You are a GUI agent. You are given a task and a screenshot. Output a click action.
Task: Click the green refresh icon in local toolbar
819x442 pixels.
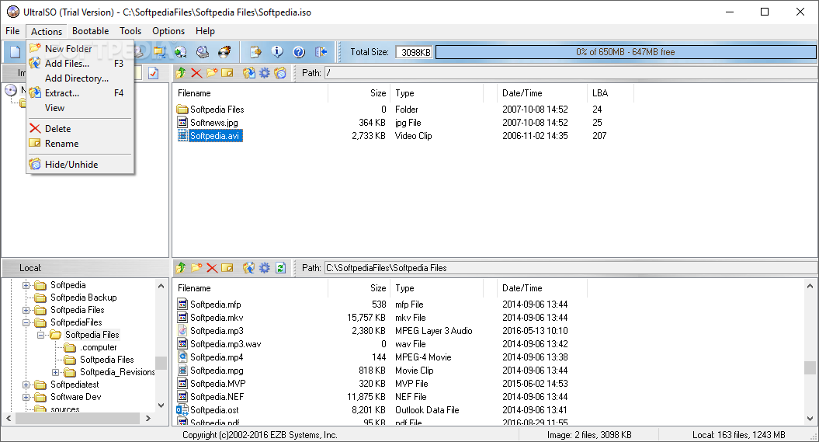pos(280,268)
